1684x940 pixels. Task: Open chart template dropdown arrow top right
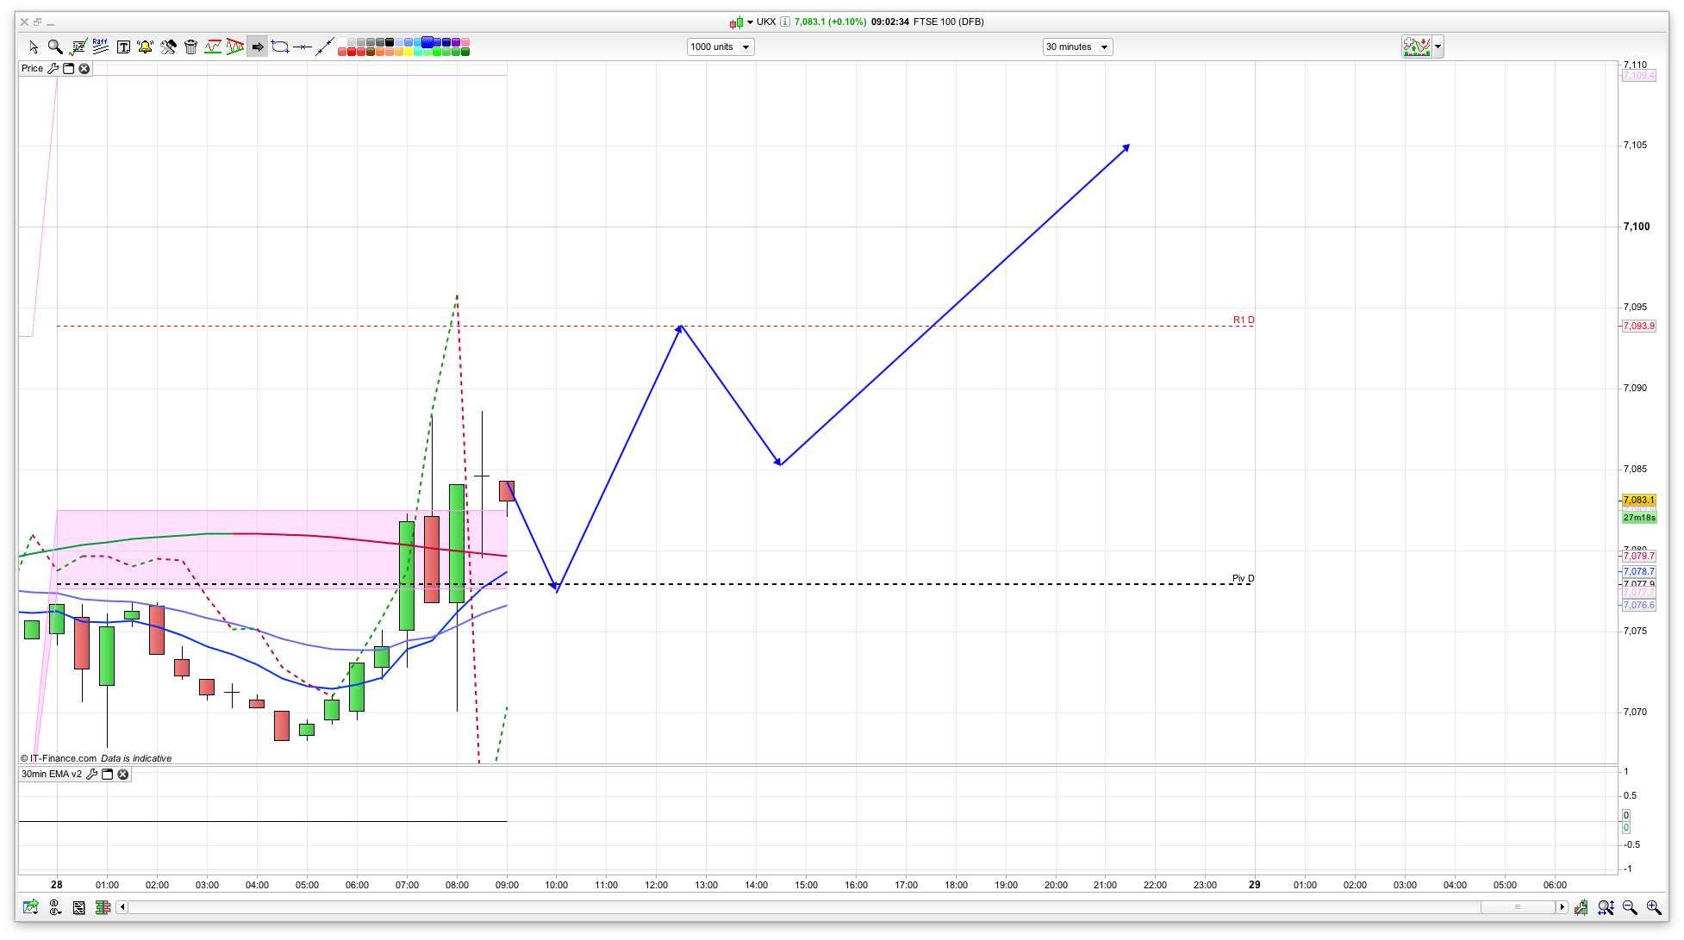pos(1438,47)
